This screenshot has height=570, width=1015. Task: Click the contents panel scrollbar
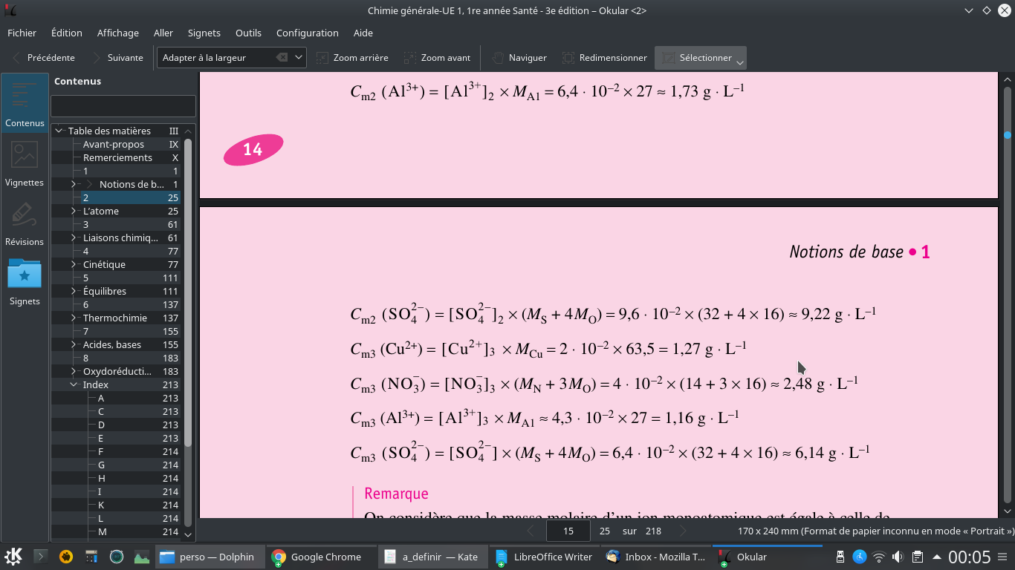188,292
